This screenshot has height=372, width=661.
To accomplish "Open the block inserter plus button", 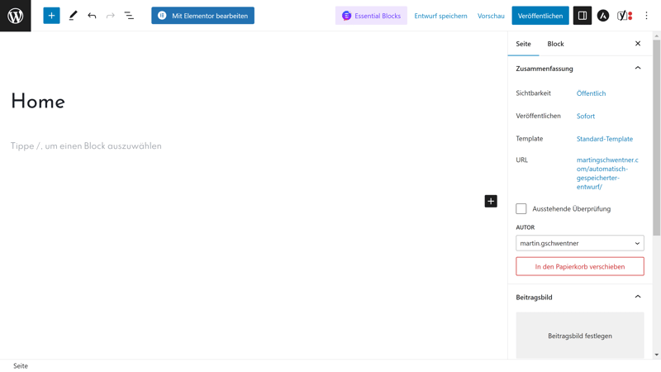I will pos(51,16).
